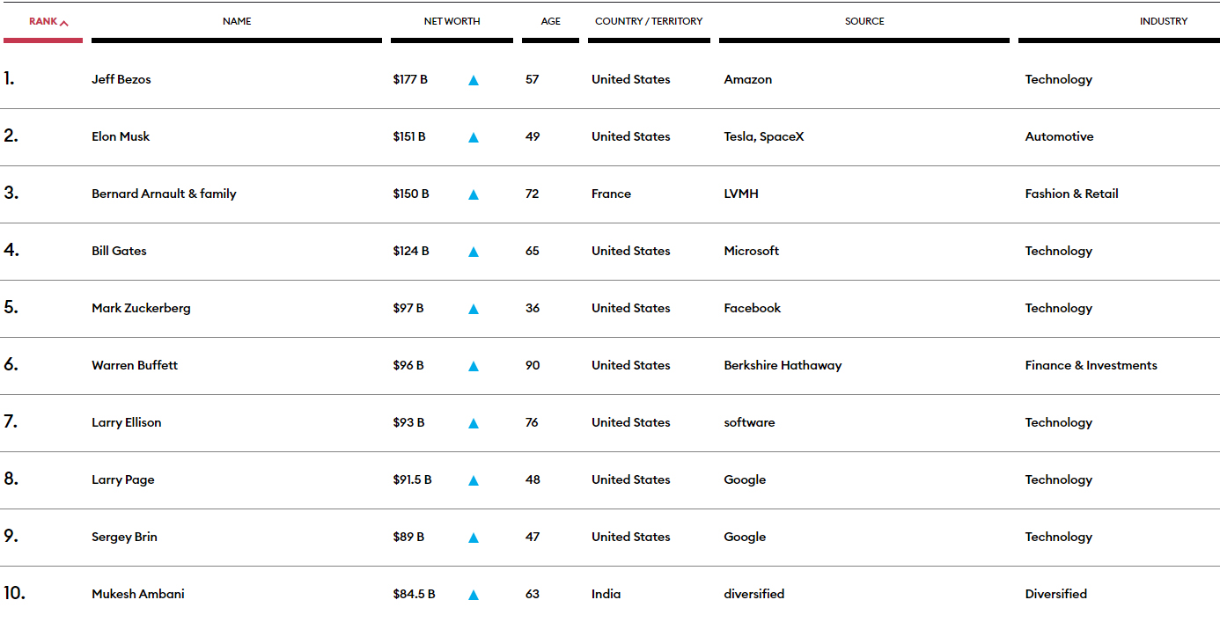Sort the list by AGE column header
This screenshot has height=622, width=1220.
[551, 21]
